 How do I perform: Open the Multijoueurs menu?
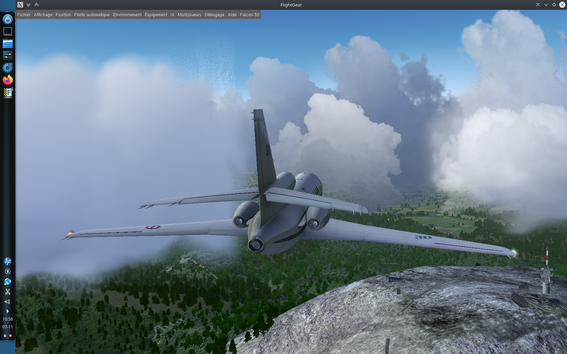coord(189,15)
